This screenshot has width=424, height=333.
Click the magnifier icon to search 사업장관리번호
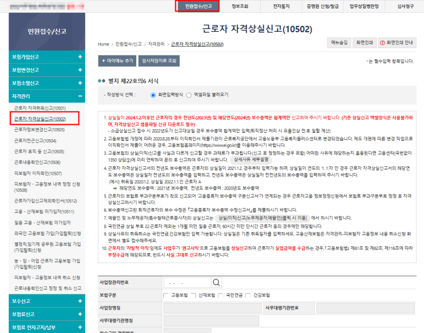pos(216,283)
